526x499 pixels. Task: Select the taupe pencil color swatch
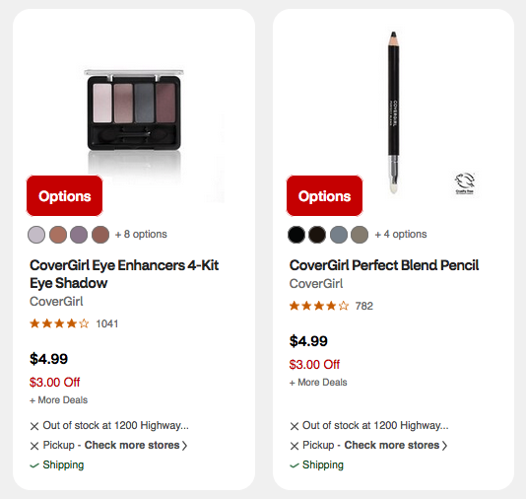coord(360,234)
